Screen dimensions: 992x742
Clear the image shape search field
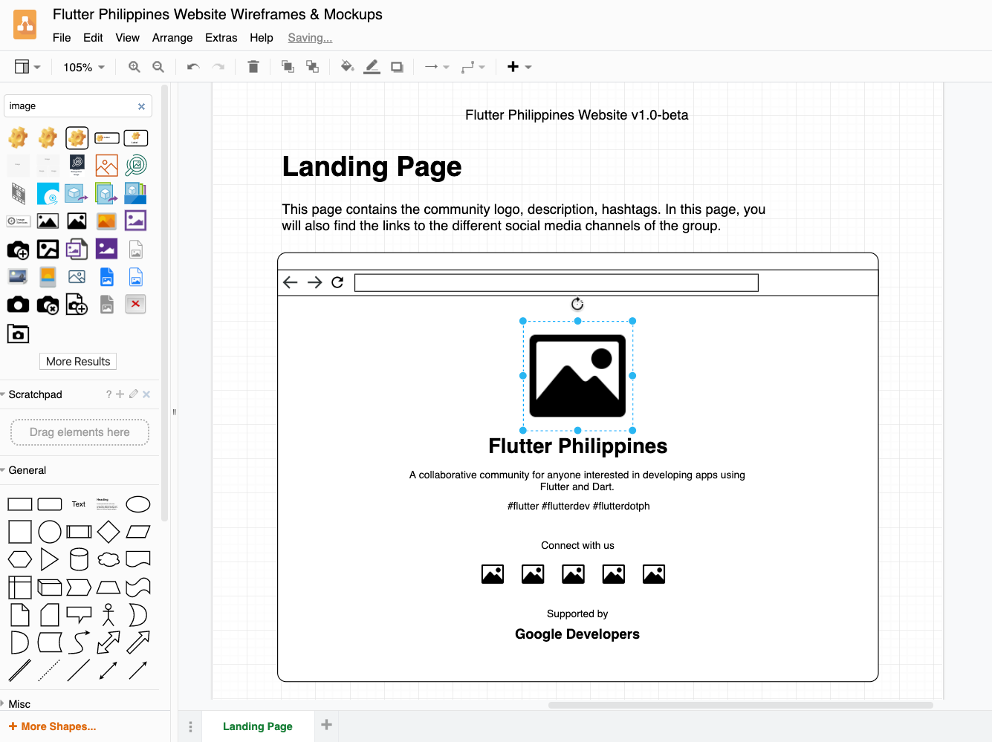click(x=141, y=106)
